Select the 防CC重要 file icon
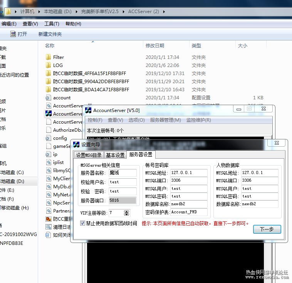This screenshot has width=292, height=283. (49, 219)
